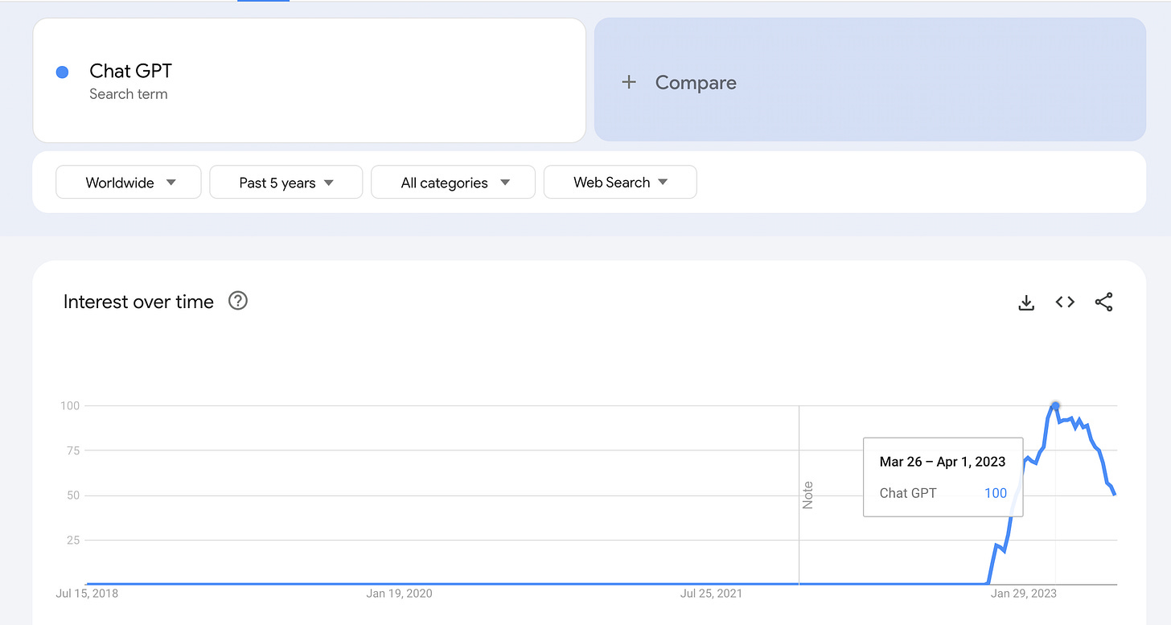Open the embed code icon

pyautogui.click(x=1065, y=302)
